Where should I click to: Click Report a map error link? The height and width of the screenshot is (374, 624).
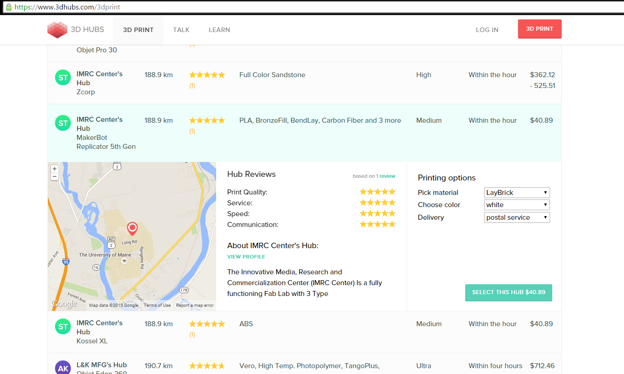[194, 305]
